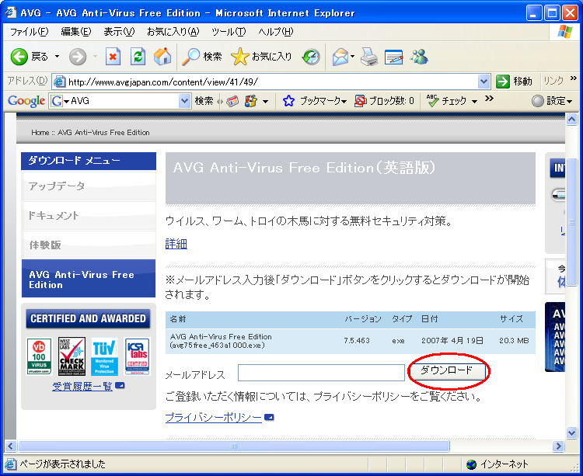Click the インターネット zone in status bar
Image resolution: width=583 pixels, height=476 pixels.
(x=497, y=464)
